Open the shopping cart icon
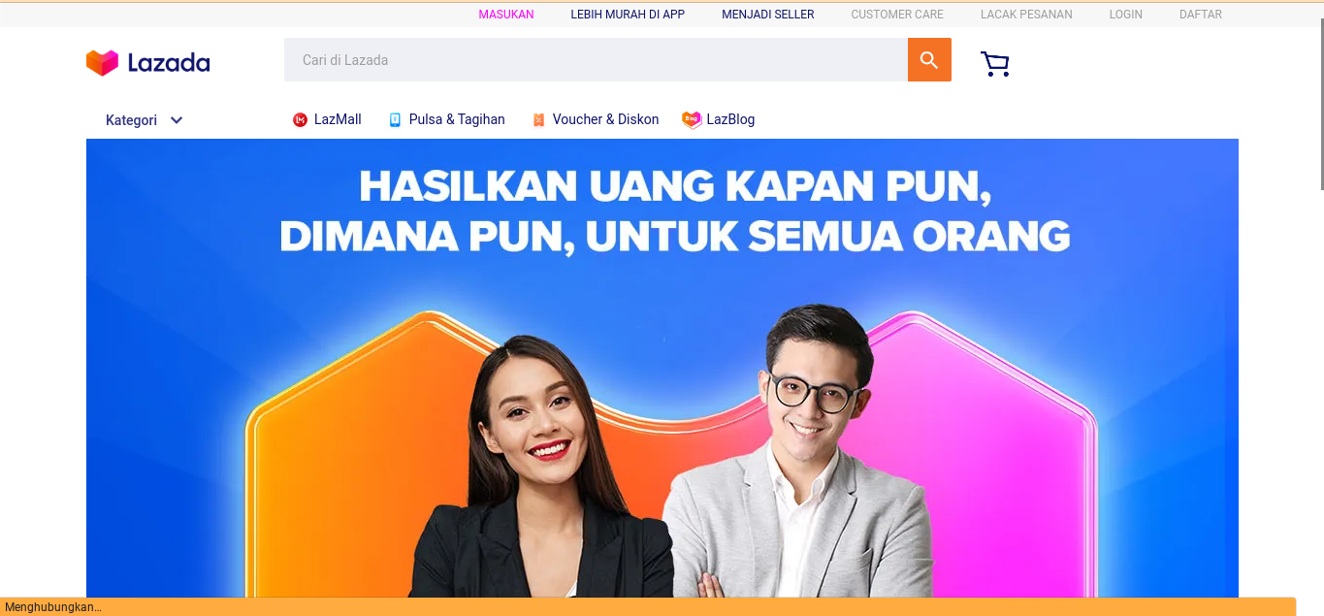The height and width of the screenshot is (616, 1324). coord(995,64)
